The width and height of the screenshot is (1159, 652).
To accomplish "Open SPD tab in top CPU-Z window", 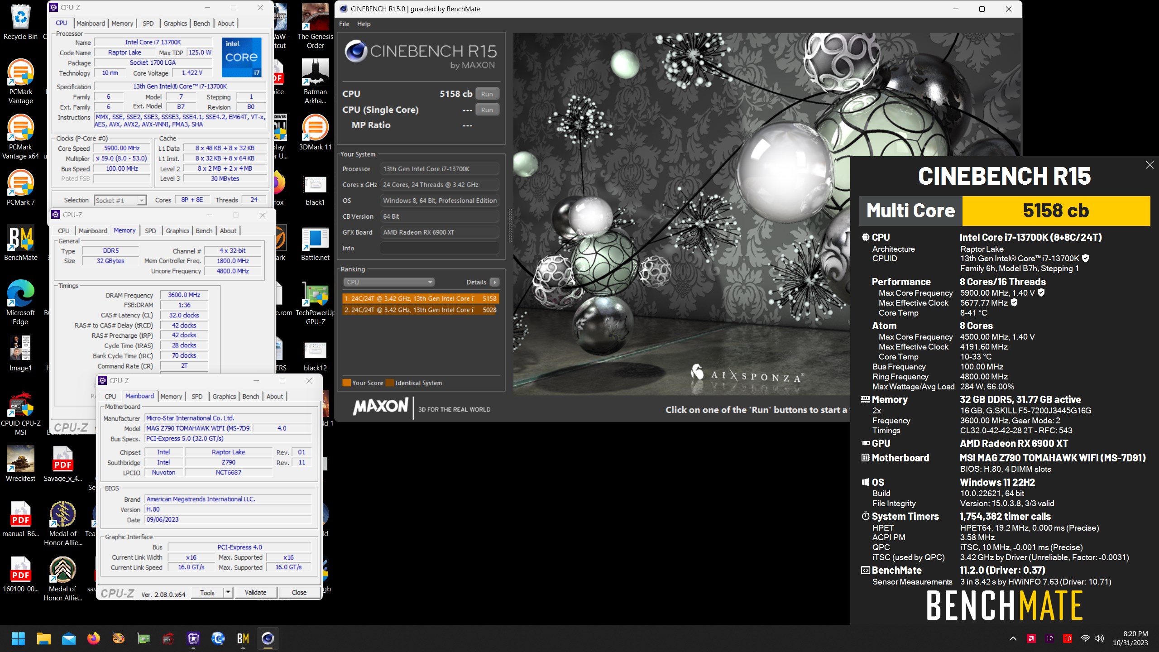I will tap(148, 23).
